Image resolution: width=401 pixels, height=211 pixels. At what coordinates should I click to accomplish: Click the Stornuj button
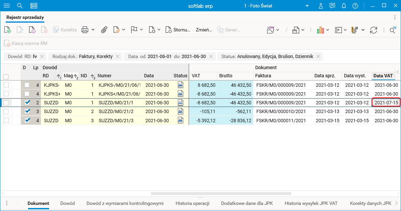coord(178,30)
